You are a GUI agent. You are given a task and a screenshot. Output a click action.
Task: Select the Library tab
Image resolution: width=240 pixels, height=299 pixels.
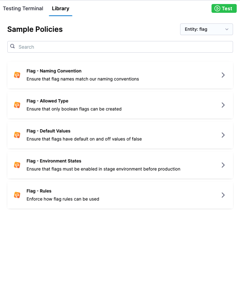pyautogui.click(x=61, y=8)
